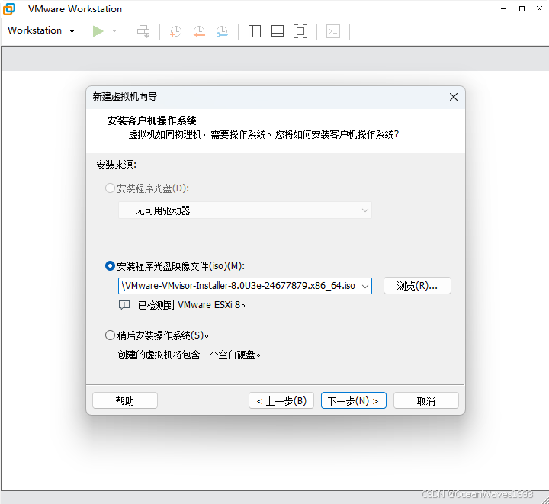This screenshot has width=549, height=504.
Task: Take a snapshot using the clock-plus icon
Action: pyautogui.click(x=176, y=31)
